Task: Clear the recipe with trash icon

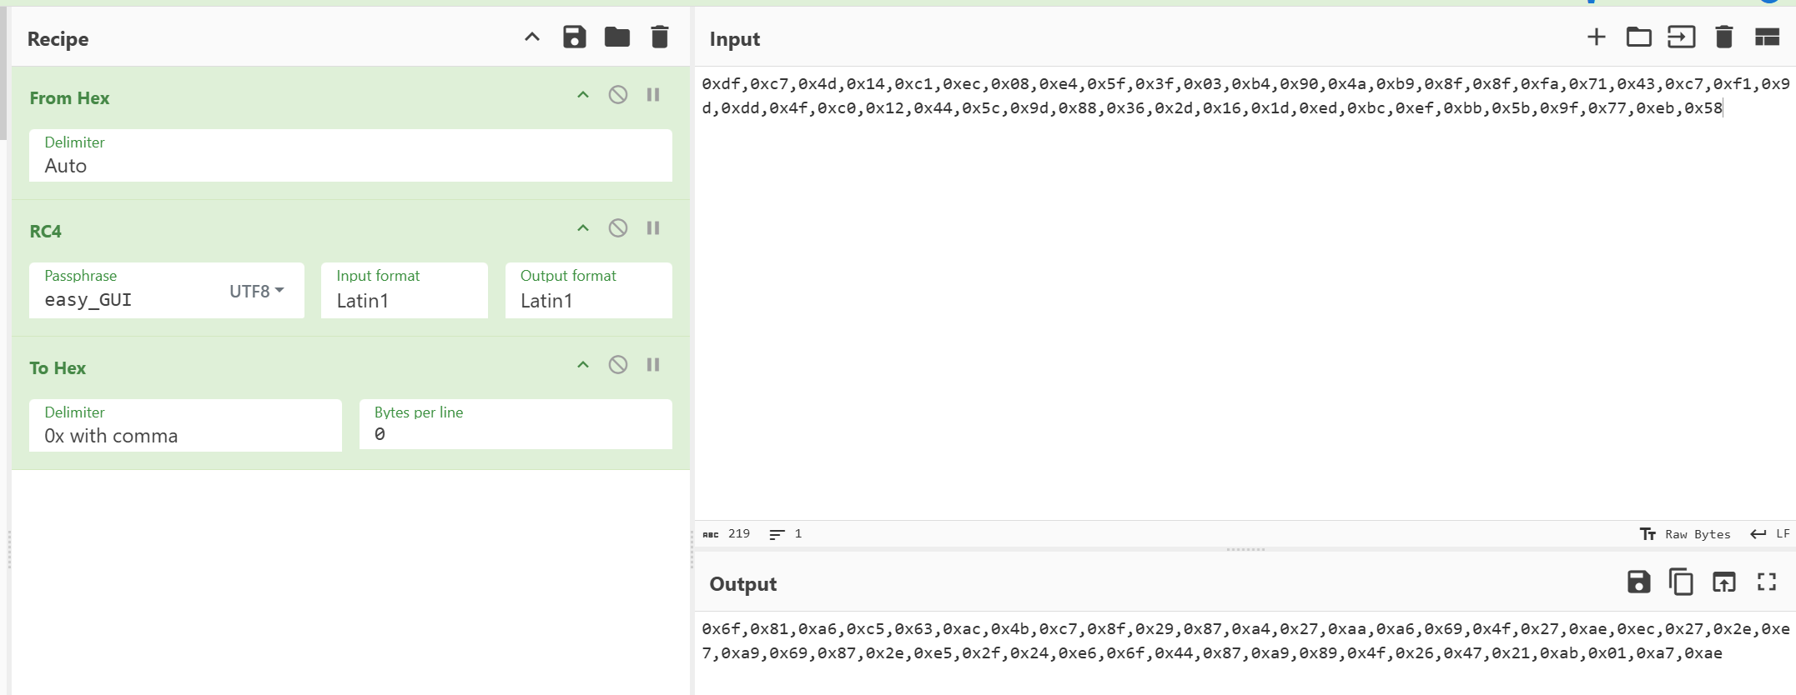Action: [660, 37]
